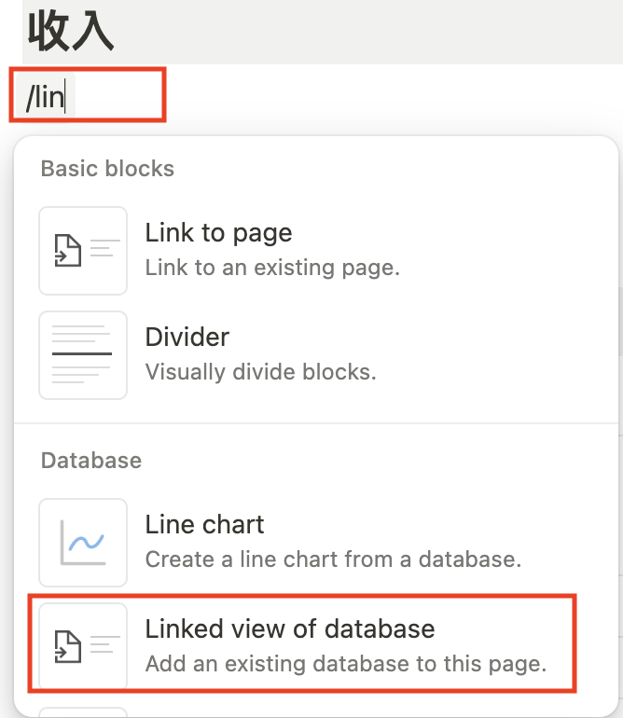The image size is (623, 718).
Task: Click the Line chart icon
Action: (x=82, y=542)
